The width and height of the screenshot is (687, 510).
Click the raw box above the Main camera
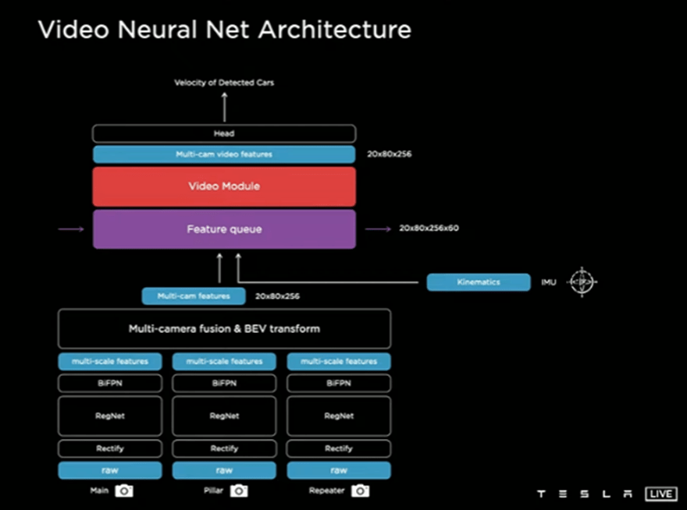pyautogui.click(x=110, y=470)
